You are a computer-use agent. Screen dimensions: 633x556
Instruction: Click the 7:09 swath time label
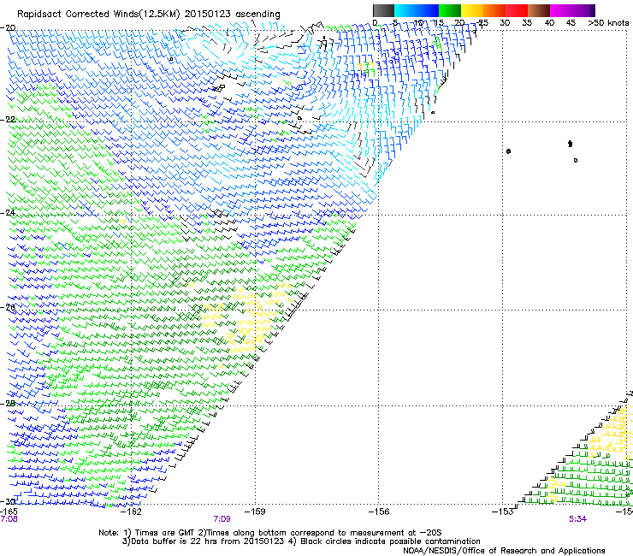[x=222, y=519]
